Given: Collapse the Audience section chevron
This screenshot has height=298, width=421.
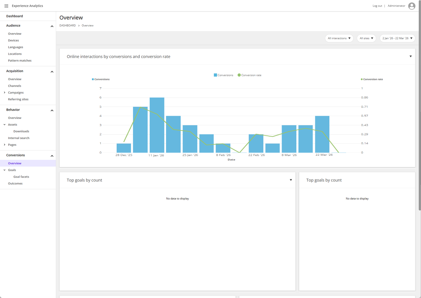Looking at the screenshot, I should [x=52, y=26].
